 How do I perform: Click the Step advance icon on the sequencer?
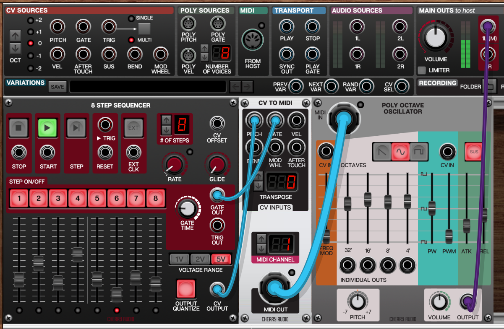click(76, 127)
